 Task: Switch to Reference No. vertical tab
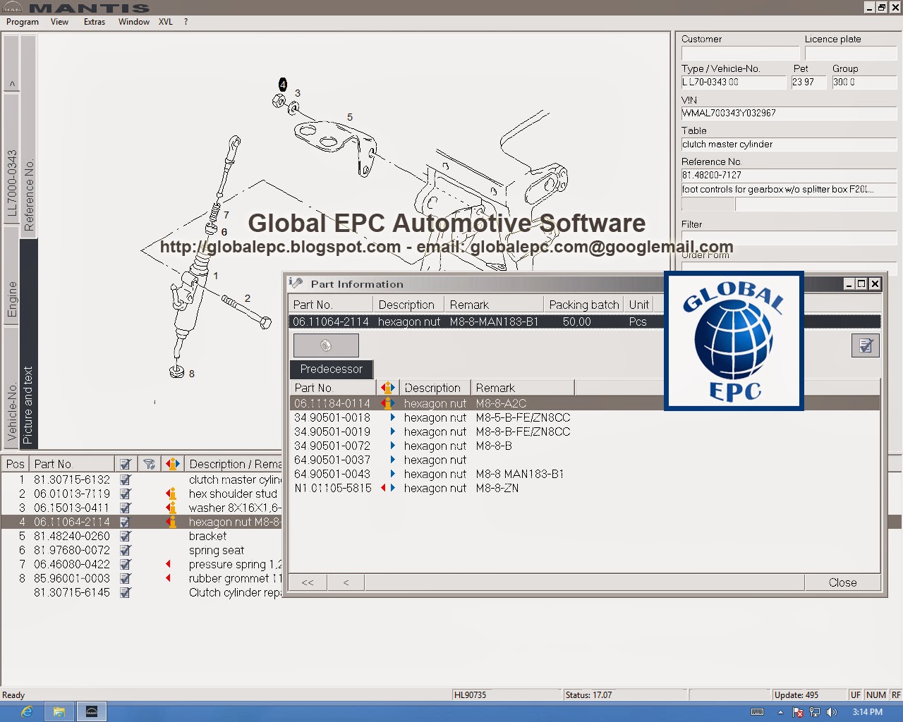pos(29,136)
